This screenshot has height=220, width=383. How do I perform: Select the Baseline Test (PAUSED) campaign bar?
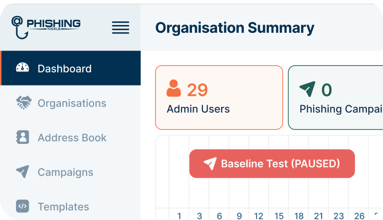coord(272,164)
